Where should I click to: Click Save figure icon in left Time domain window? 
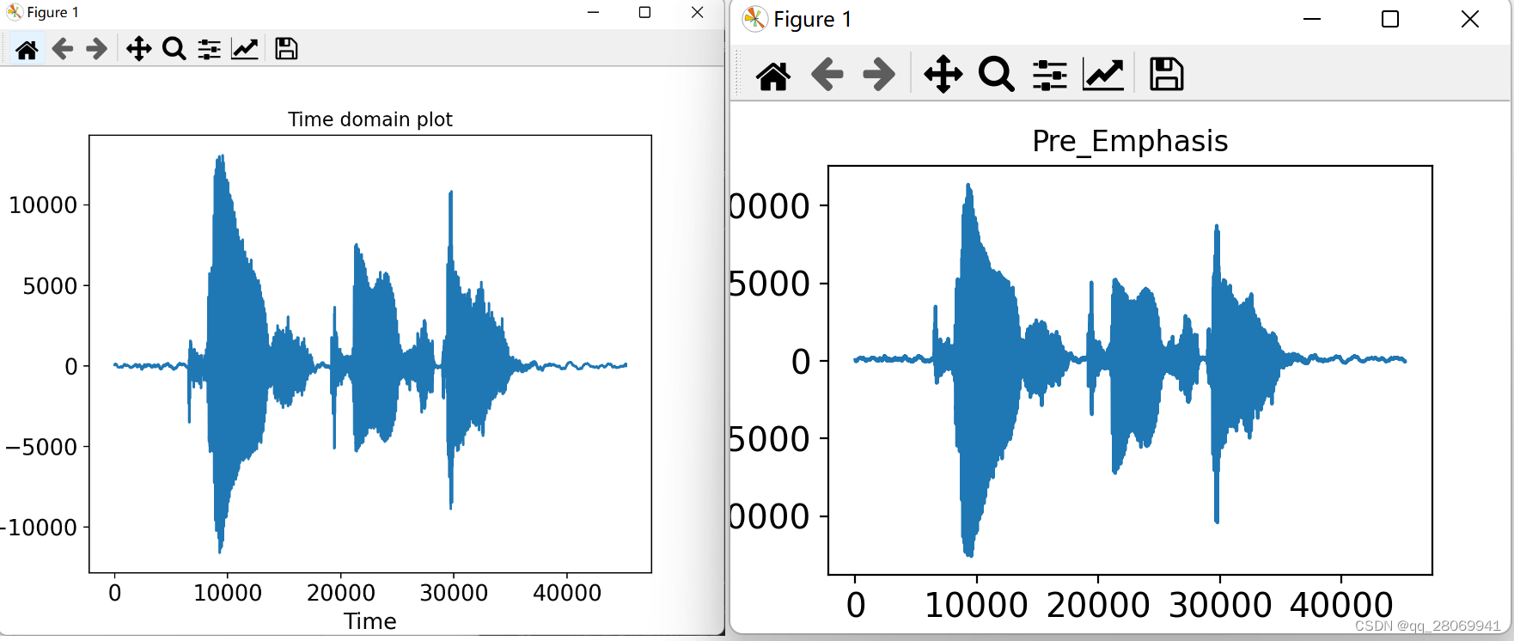[x=286, y=49]
